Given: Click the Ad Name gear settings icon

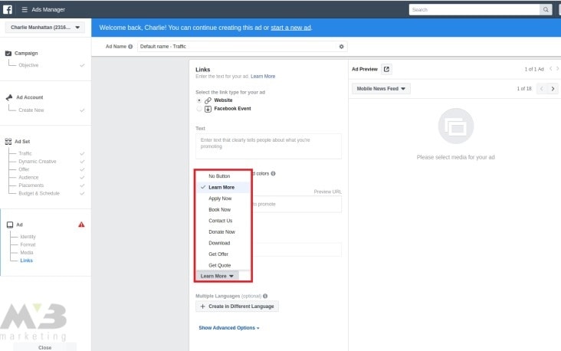Looking at the screenshot, I should 341,47.
